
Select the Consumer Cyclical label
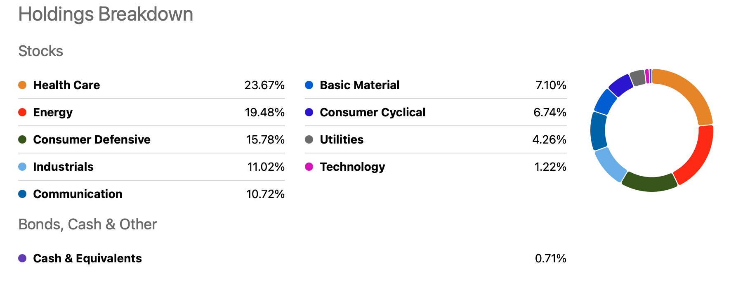click(373, 112)
